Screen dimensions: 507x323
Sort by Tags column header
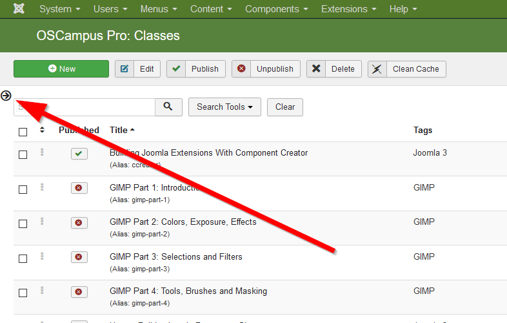point(422,130)
